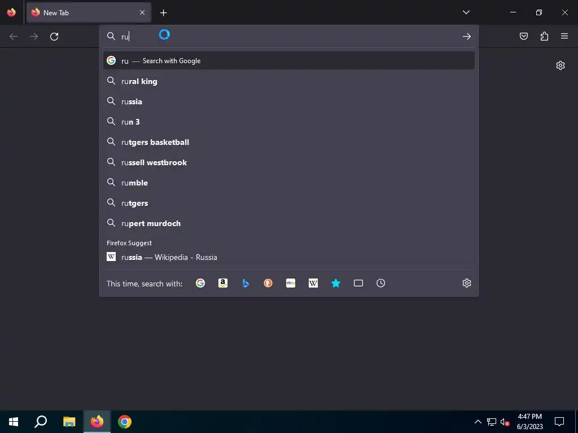Select the New Tab tab
The image size is (578, 433).
pos(89,12)
